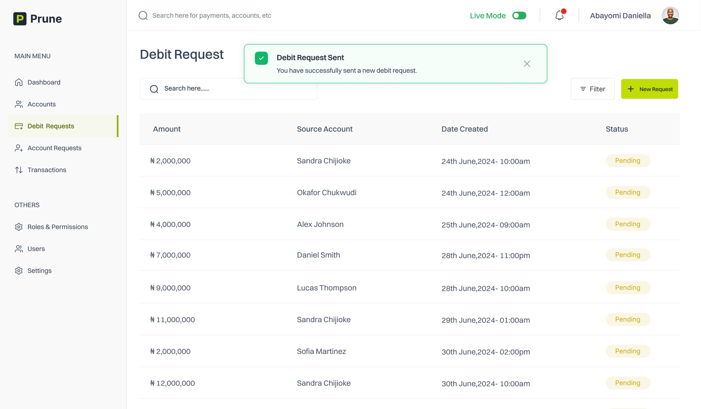Click the Dashboard home icon
The width and height of the screenshot is (701, 409).
pyautogui.click(x=19, y=82)
